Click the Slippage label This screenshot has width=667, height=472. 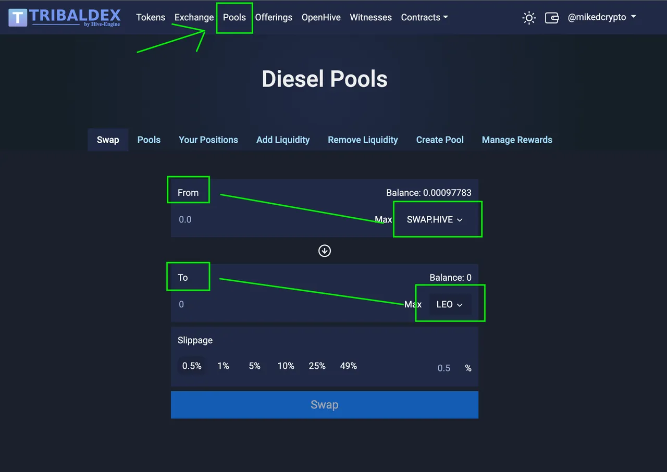tap(195, 340)
